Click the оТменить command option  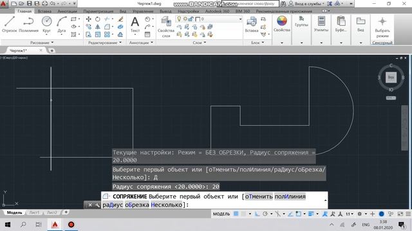pyautogui.click(x=259, y=196)
